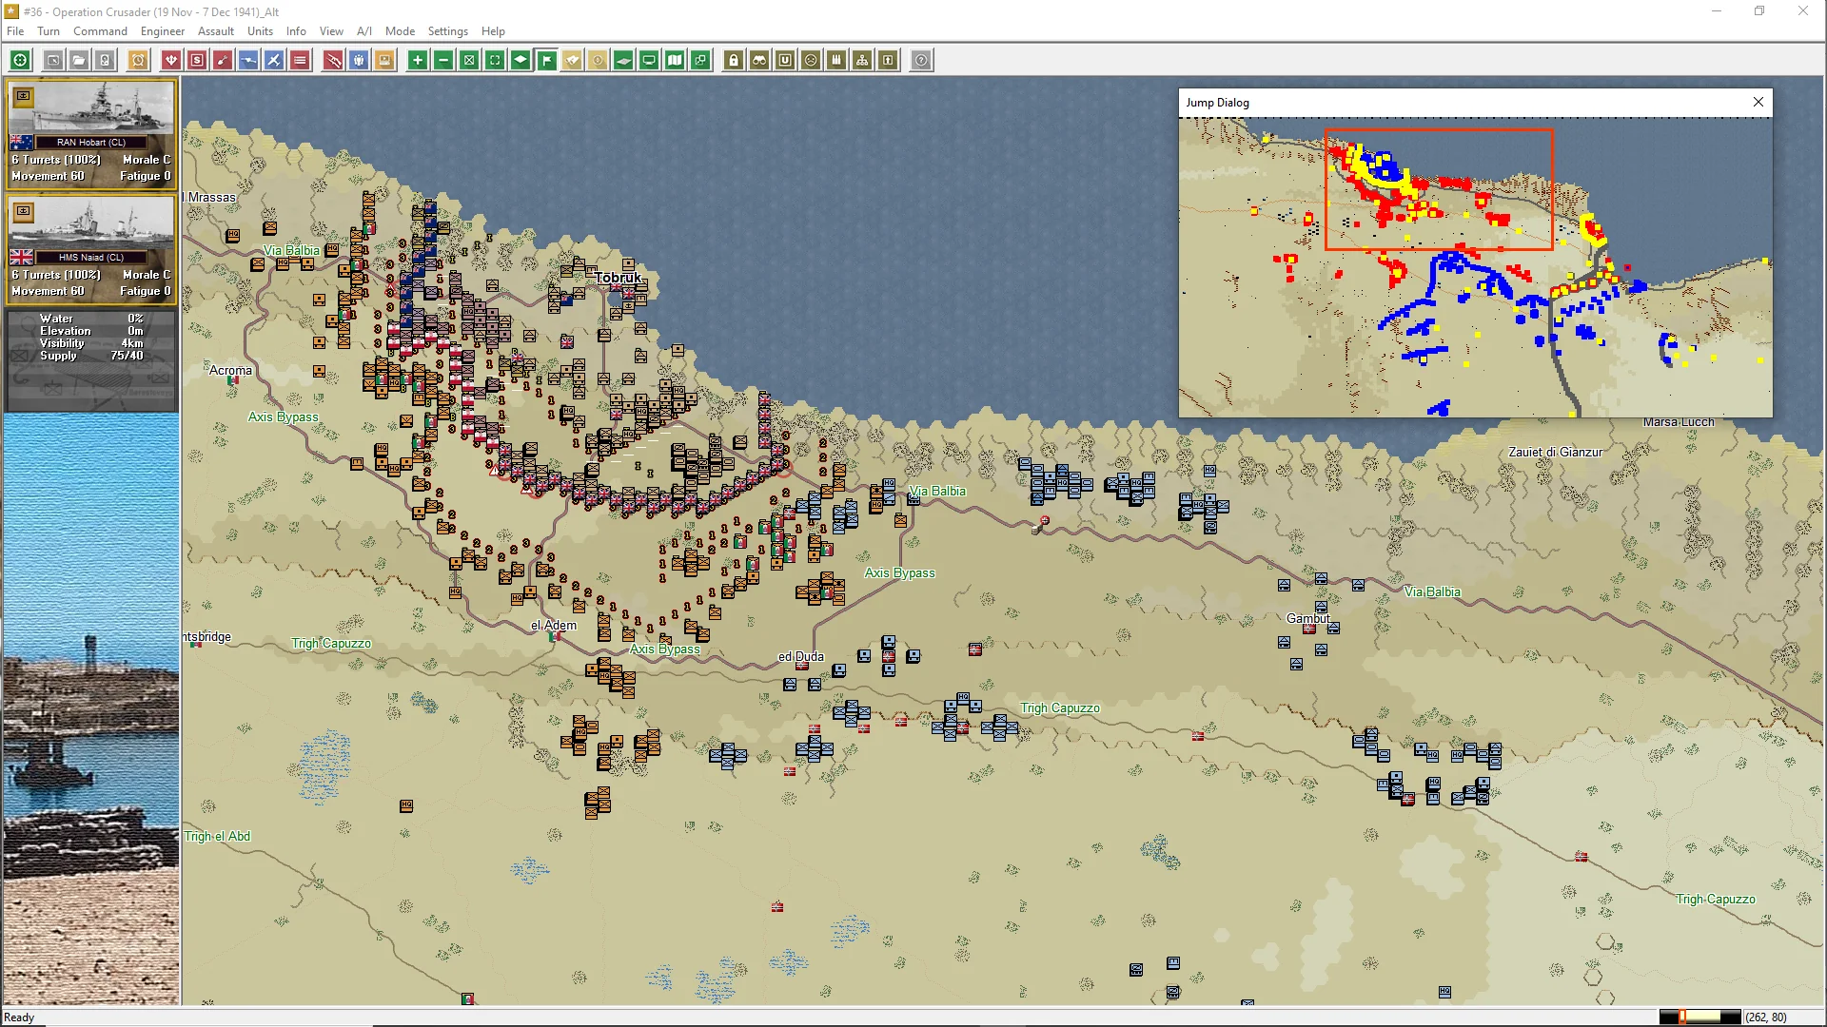Click the organization chart icon
This screenshot has width=1827, height=1027.
coord(862,61)
